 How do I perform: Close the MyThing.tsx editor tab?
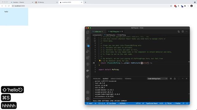122,31
